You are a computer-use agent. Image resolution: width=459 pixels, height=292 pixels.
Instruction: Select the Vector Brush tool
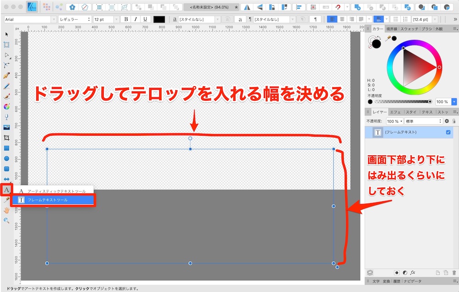point(6,96)
